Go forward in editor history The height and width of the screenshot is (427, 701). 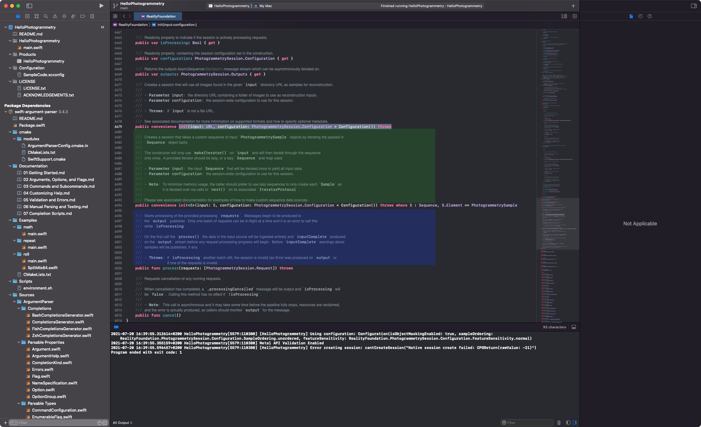[130, 16]
